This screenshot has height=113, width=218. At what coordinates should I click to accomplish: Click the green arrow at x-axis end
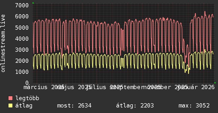click(x=215, y=83)
